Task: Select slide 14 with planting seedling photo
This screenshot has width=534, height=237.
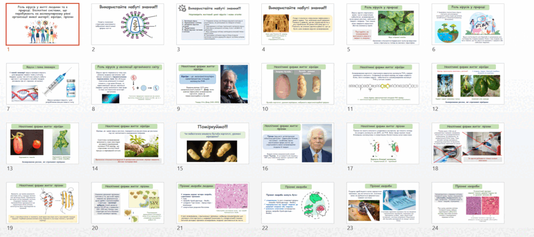Action: click(128, 143)
